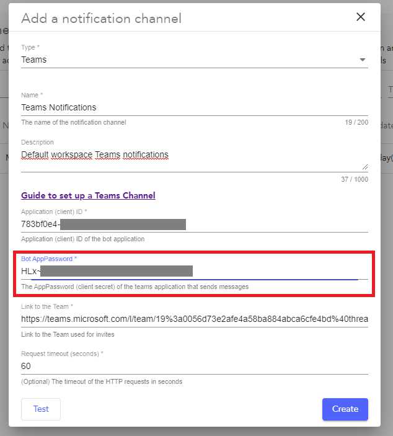
Task: Edit the Link to the Team field
Action: click(x=195, y=319)
